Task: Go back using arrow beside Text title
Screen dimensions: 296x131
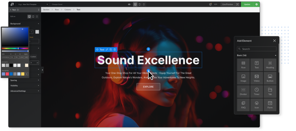Action: click(11, 10)
